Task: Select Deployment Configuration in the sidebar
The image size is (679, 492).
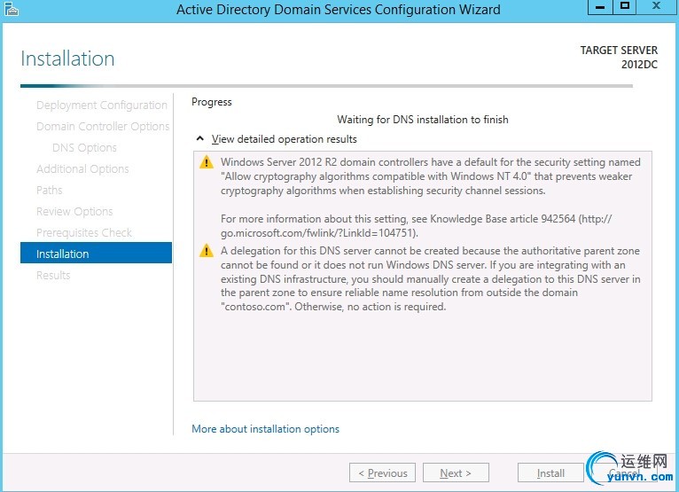Action: (101, 105)
